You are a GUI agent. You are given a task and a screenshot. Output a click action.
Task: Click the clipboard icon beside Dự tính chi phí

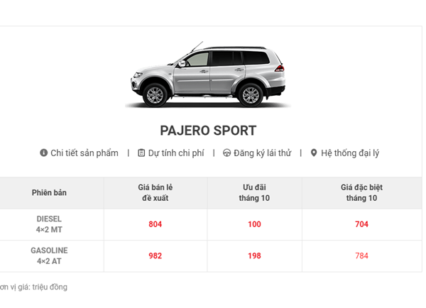tap(141, 153)
